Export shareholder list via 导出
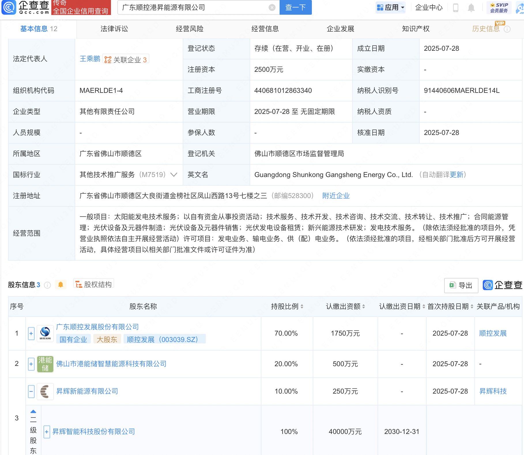 [x=461, y=285]
